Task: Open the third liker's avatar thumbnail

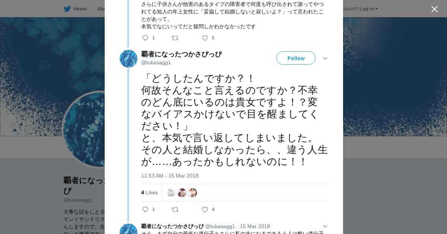Action: pyautogui.click(x=192, y=193)
